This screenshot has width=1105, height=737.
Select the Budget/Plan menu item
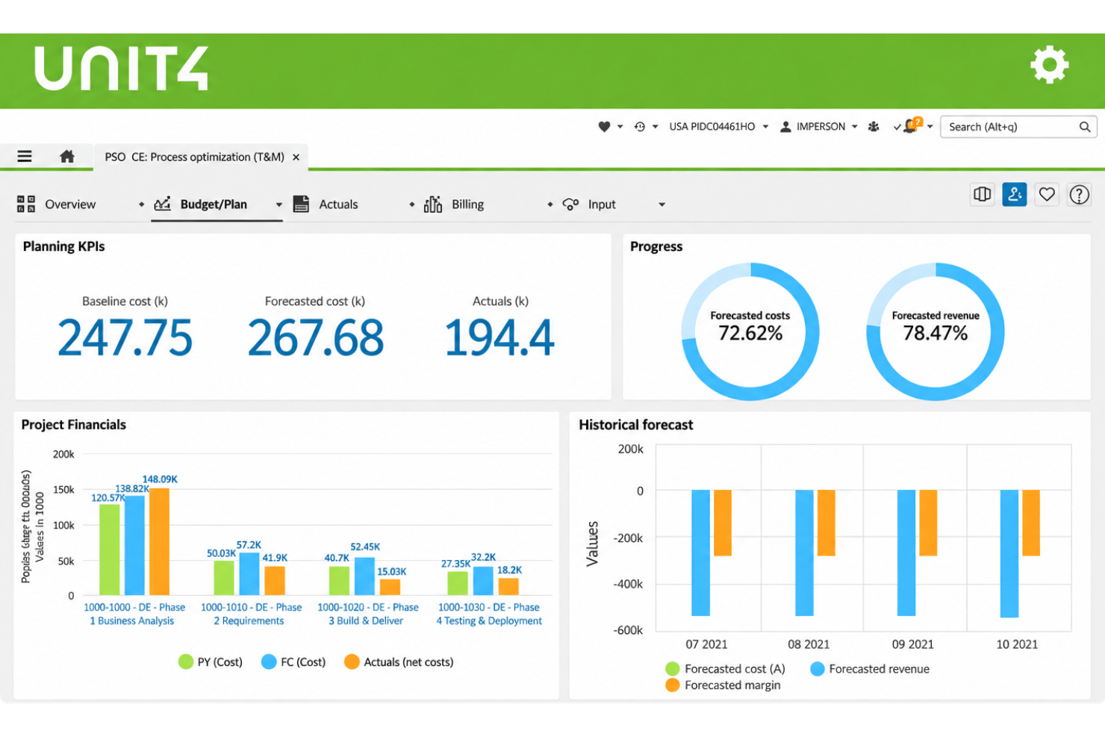(x=214, y=205)
